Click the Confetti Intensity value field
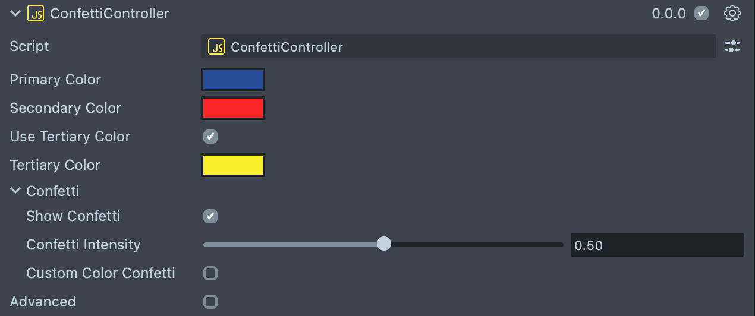This screenshot has width=755, height=316. (x=657, y=245)
